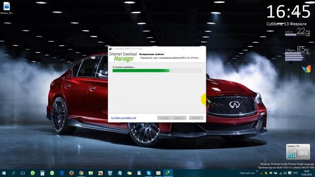
Task: Click green round icon left of Calculator
Action: tap(32, 173)
